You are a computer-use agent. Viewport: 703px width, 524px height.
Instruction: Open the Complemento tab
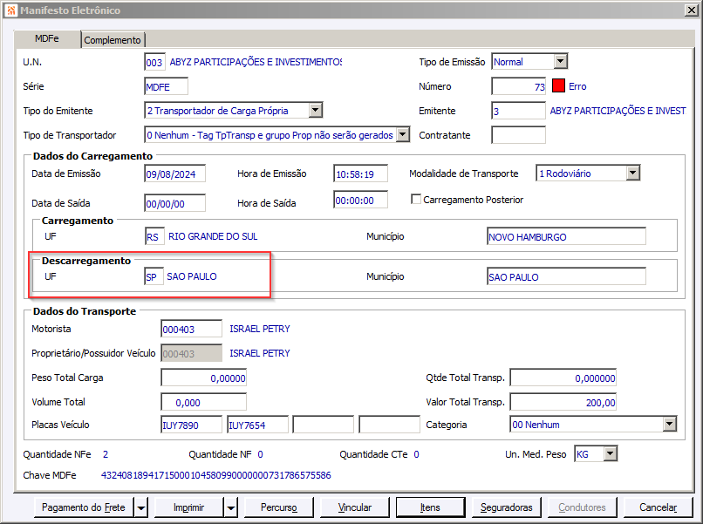click(113, 40)
